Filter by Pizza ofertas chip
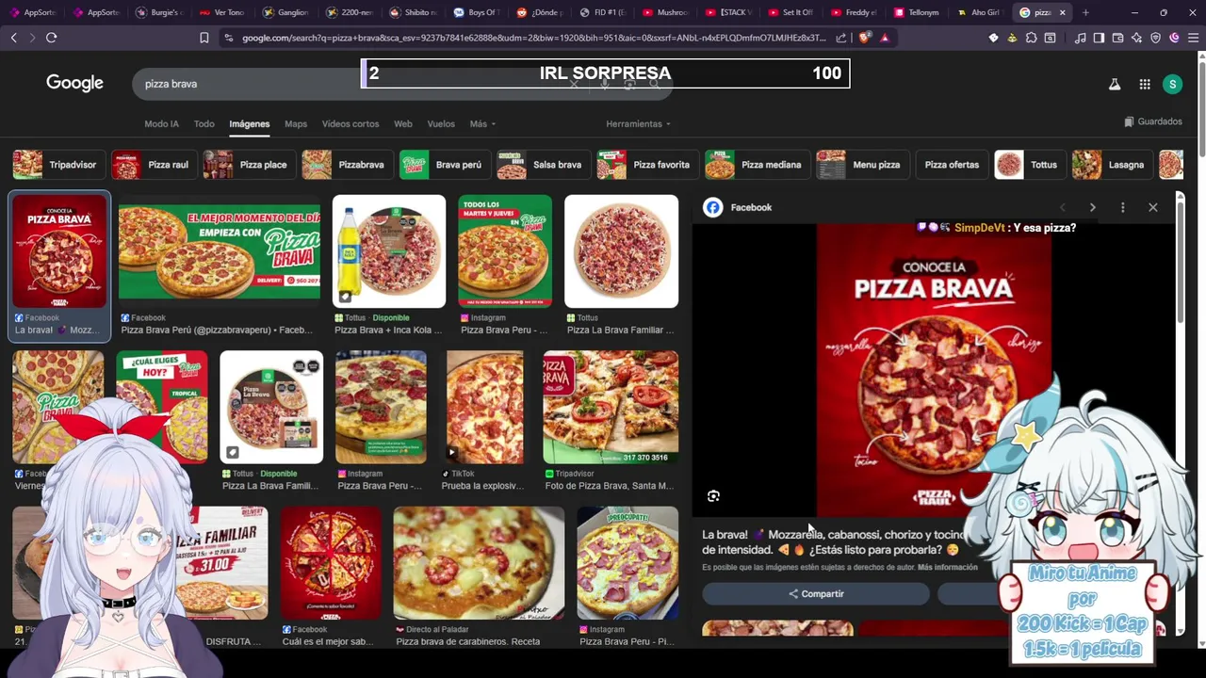 (952, 165)
